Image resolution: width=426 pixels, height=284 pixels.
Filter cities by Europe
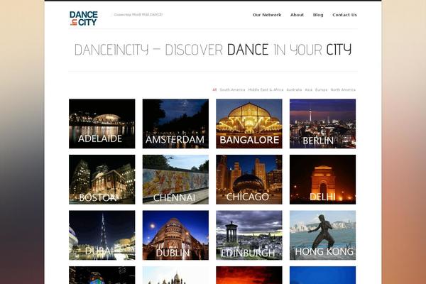[x=321, y=89]
